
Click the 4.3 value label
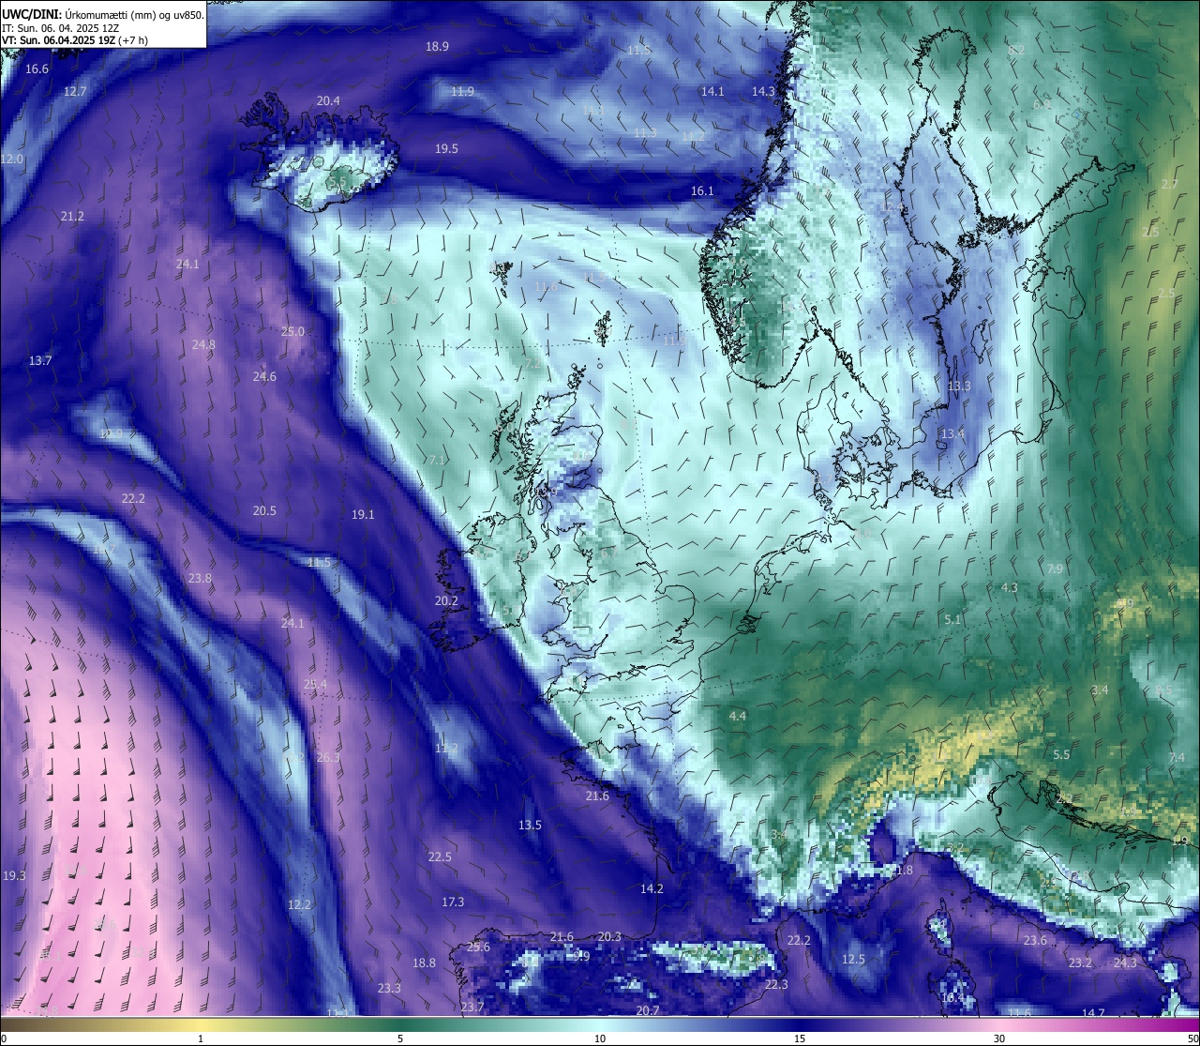click(x=1010, y=587)
